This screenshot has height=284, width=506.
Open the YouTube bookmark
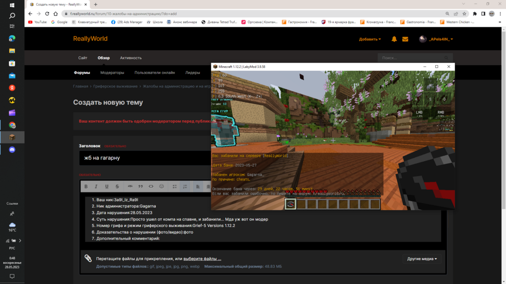click(37, 22)
